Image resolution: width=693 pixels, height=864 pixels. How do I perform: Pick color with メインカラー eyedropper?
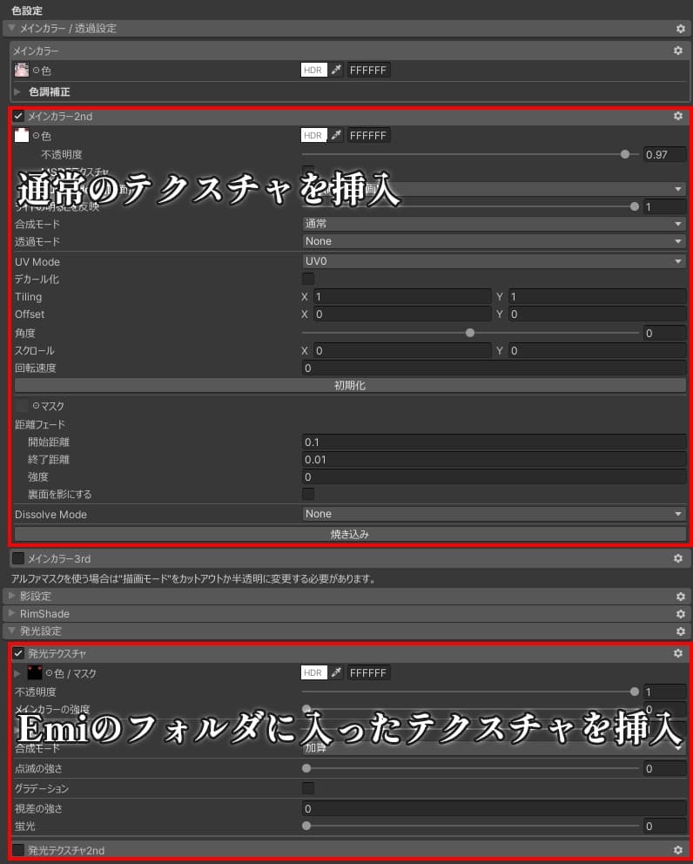click(x=336, y=70)
